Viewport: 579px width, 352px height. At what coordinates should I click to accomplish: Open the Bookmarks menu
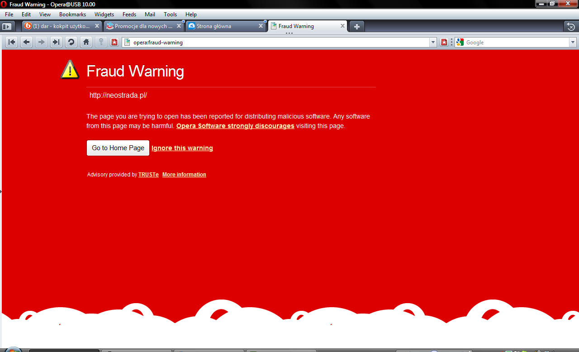[x=72, y=14]
